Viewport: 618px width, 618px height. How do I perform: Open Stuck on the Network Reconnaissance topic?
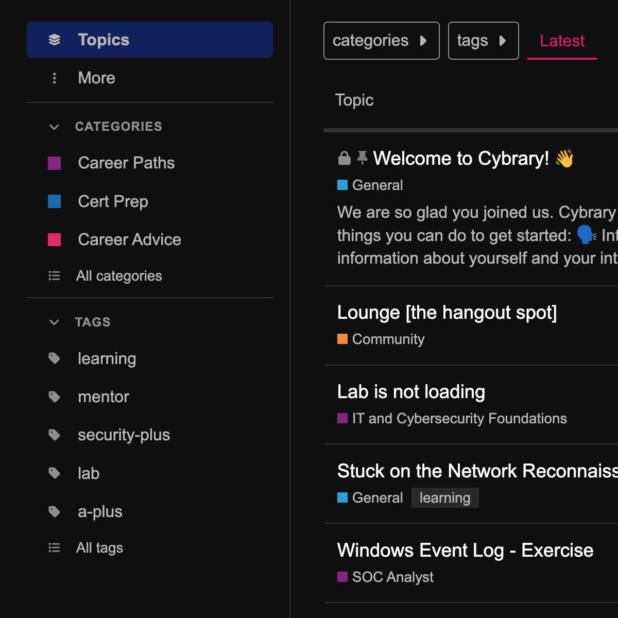point(477,471)
